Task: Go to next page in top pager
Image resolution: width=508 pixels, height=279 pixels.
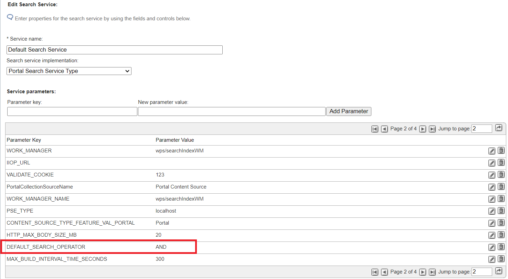Action: tap(423, 129)
